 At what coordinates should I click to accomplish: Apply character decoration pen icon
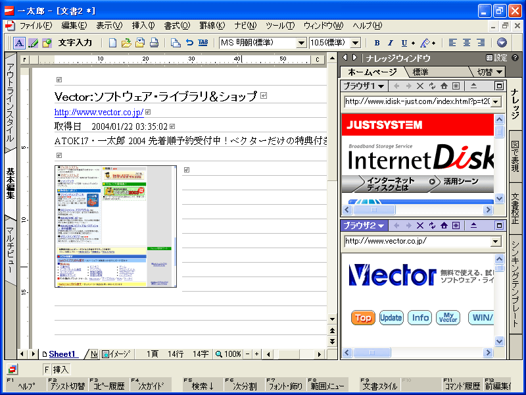(x=425, y=43)
